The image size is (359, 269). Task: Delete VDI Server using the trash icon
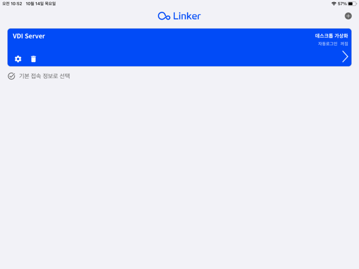tap(33, 59)
